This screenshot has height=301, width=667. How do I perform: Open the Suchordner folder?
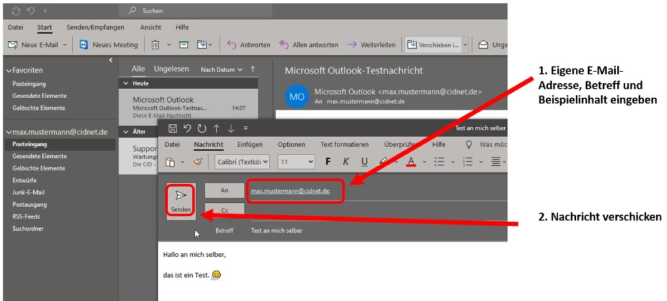pos(27,228)
